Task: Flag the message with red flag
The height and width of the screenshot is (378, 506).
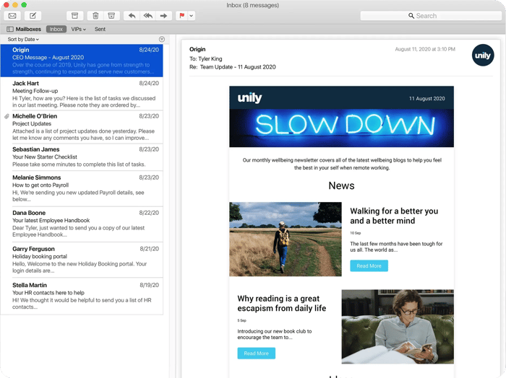Action: point(181,16)
